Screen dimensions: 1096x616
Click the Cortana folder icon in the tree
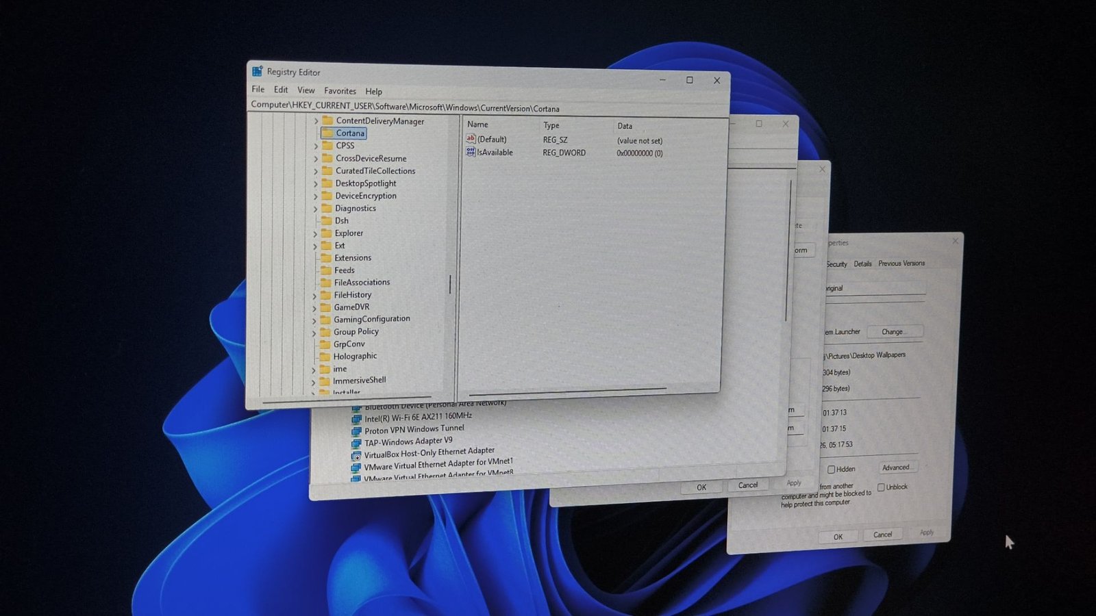pyautogui.click(x=327, y=133)
